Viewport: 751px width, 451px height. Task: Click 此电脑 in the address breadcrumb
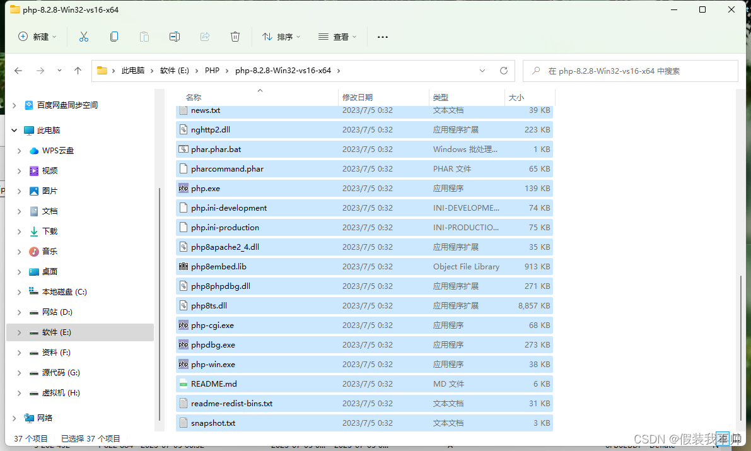pos(132,71)
